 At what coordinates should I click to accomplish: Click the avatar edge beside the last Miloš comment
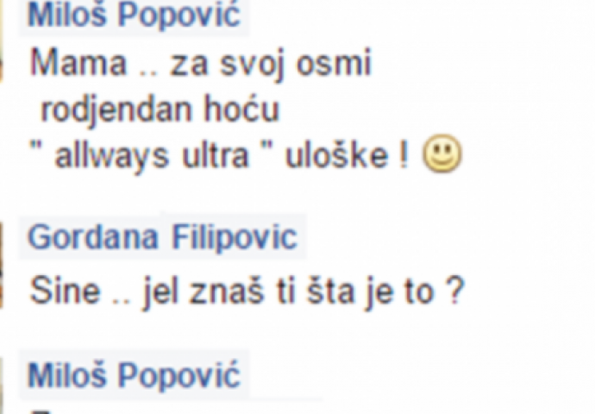2,387
